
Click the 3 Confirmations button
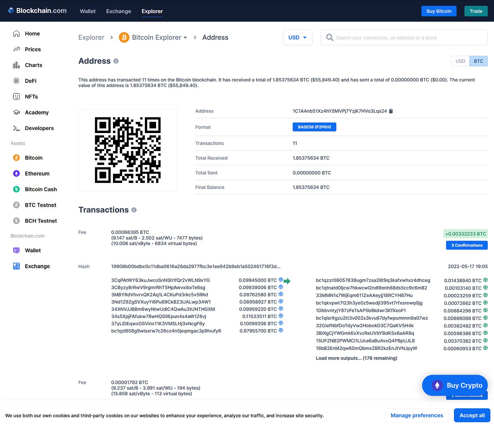point(467,245)
